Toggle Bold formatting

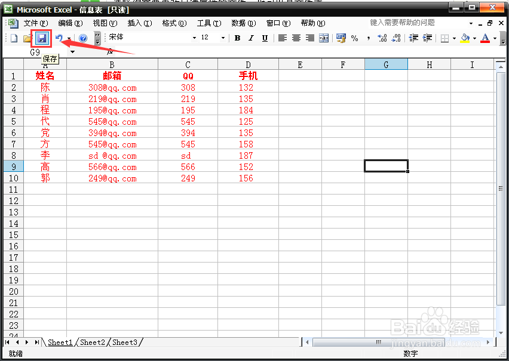pos(237,38)
